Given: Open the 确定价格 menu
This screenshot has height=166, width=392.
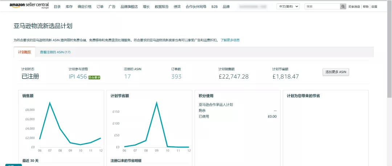Looking at the screenshot, I should (x=85, y=7).
